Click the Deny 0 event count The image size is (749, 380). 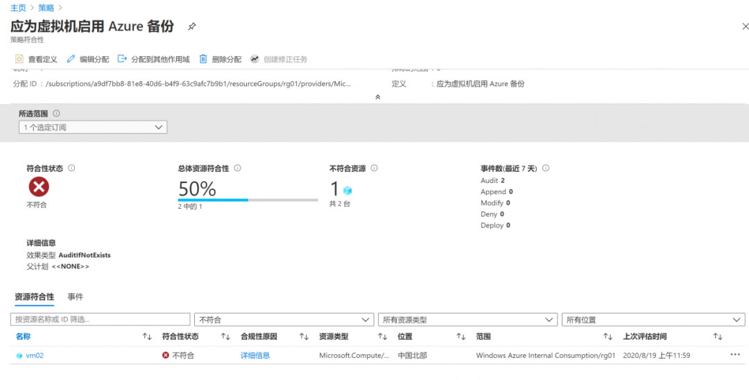click(x=492, y=214)
